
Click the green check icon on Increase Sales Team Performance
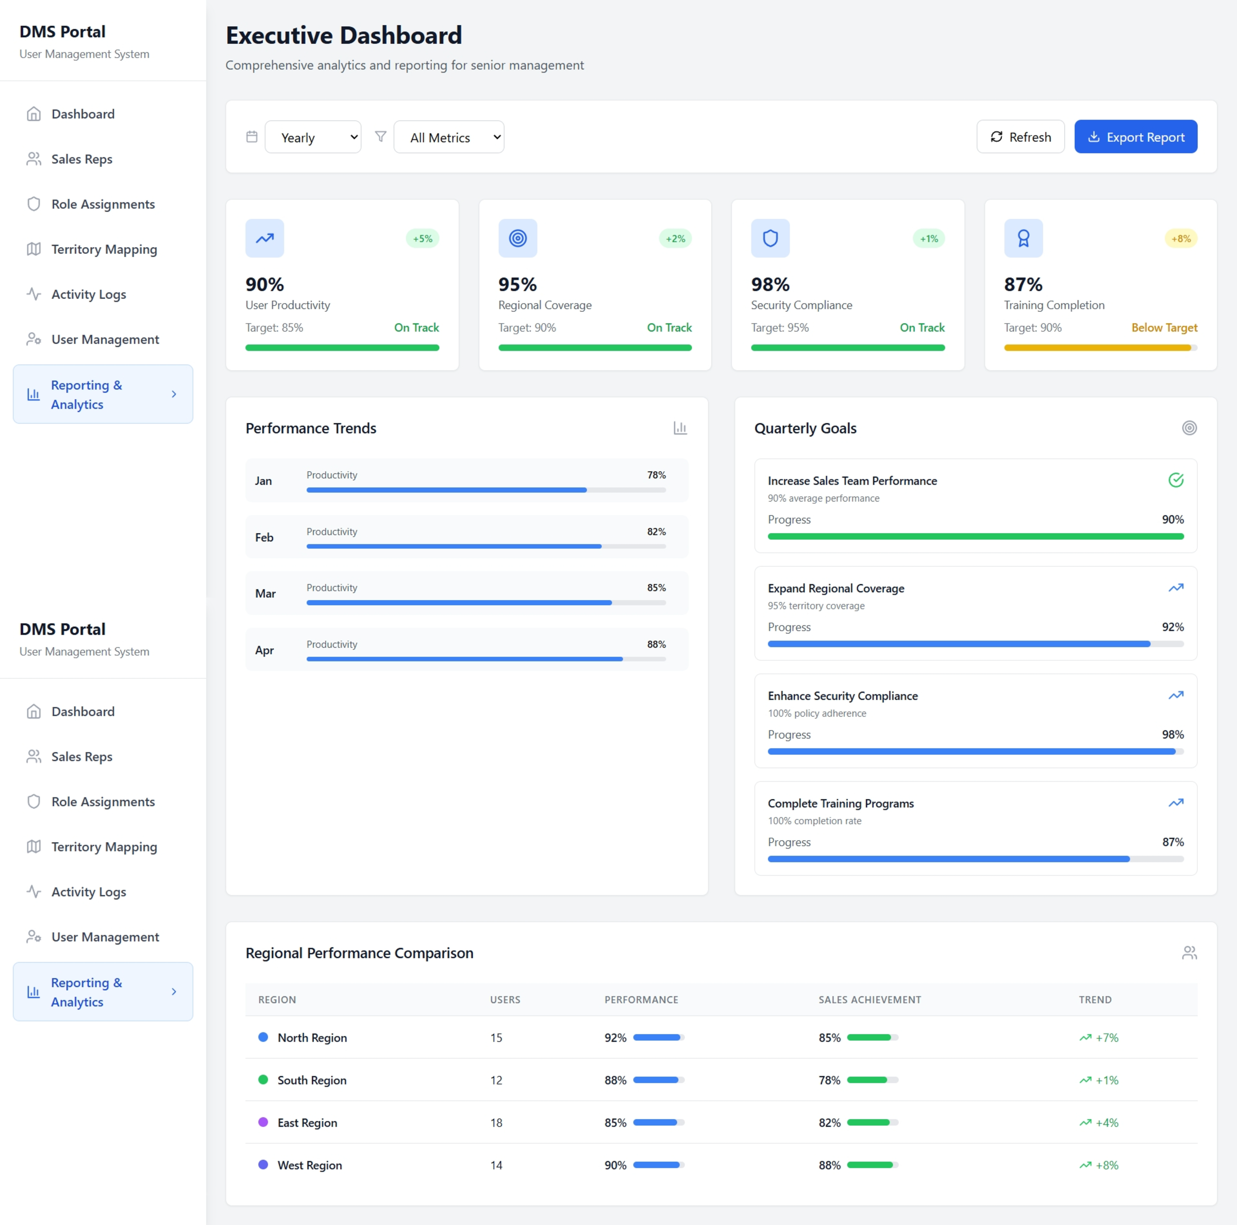[x=1176, y=480]
